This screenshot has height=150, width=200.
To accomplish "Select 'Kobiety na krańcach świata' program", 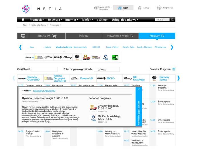I will pyautogui.click(x=113, y=132).
